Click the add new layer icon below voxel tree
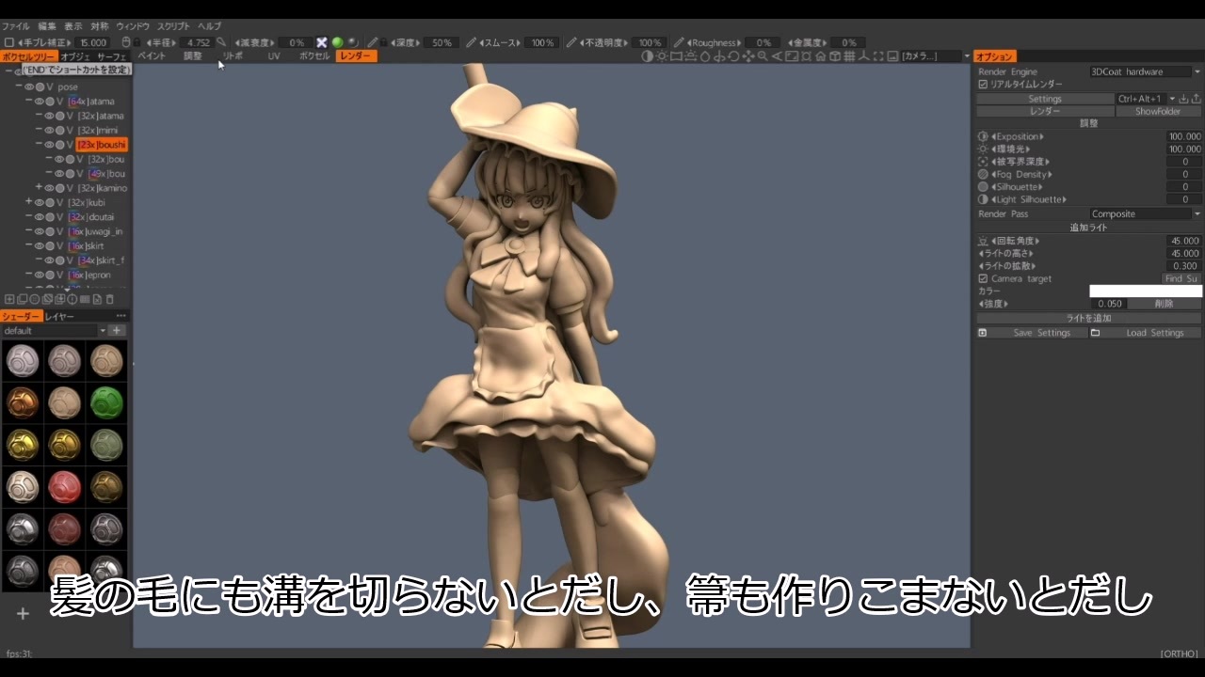 pos(9,299)
